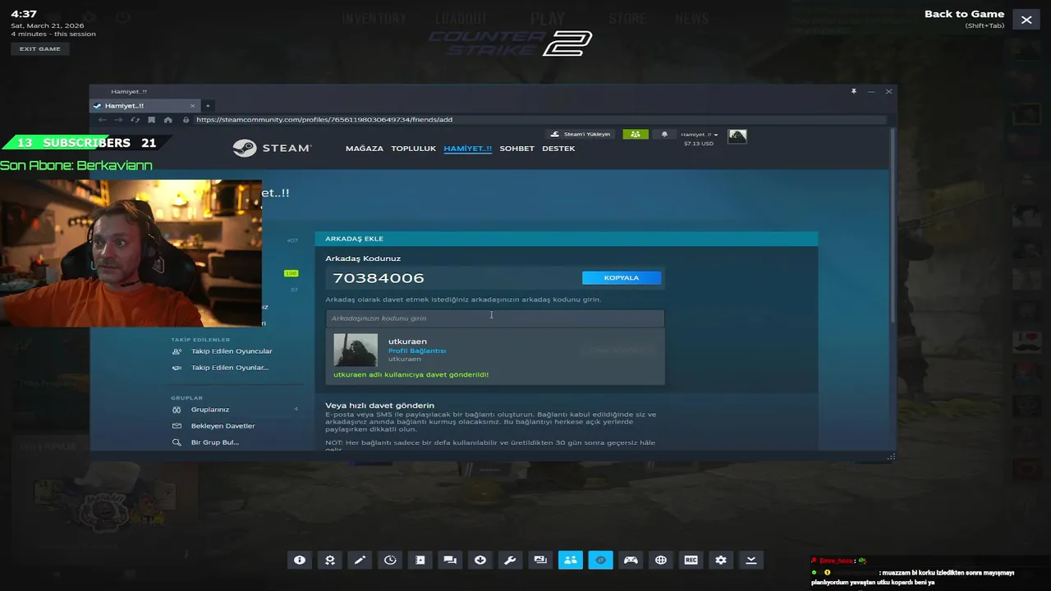The width and height of the screenshot is (1051, 591).
Task: Open the TOPLULUK menu
Action: coord(413,149)
